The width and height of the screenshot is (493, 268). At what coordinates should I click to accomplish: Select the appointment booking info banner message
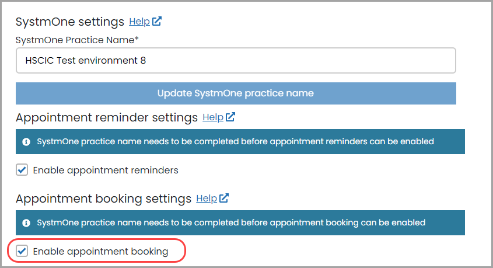pos(231,222)
